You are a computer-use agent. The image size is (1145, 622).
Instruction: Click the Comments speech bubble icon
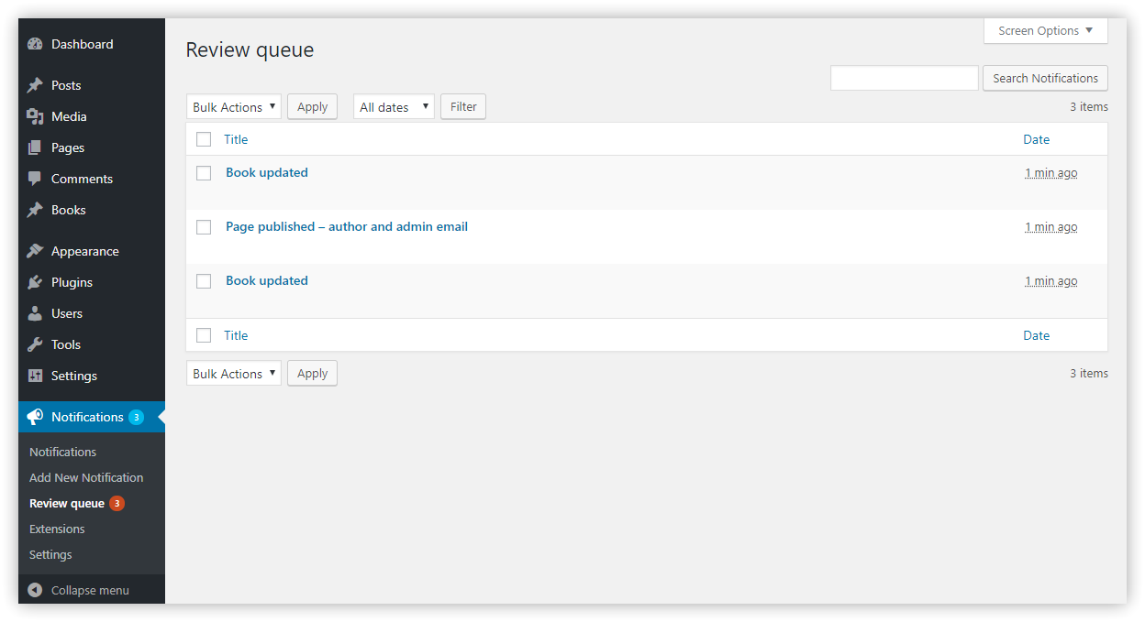[35, 179]
